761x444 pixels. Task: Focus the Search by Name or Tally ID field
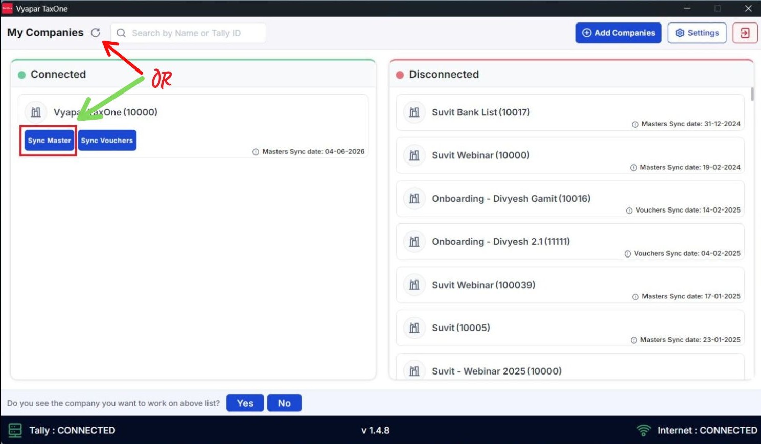(x=188, y=33)
